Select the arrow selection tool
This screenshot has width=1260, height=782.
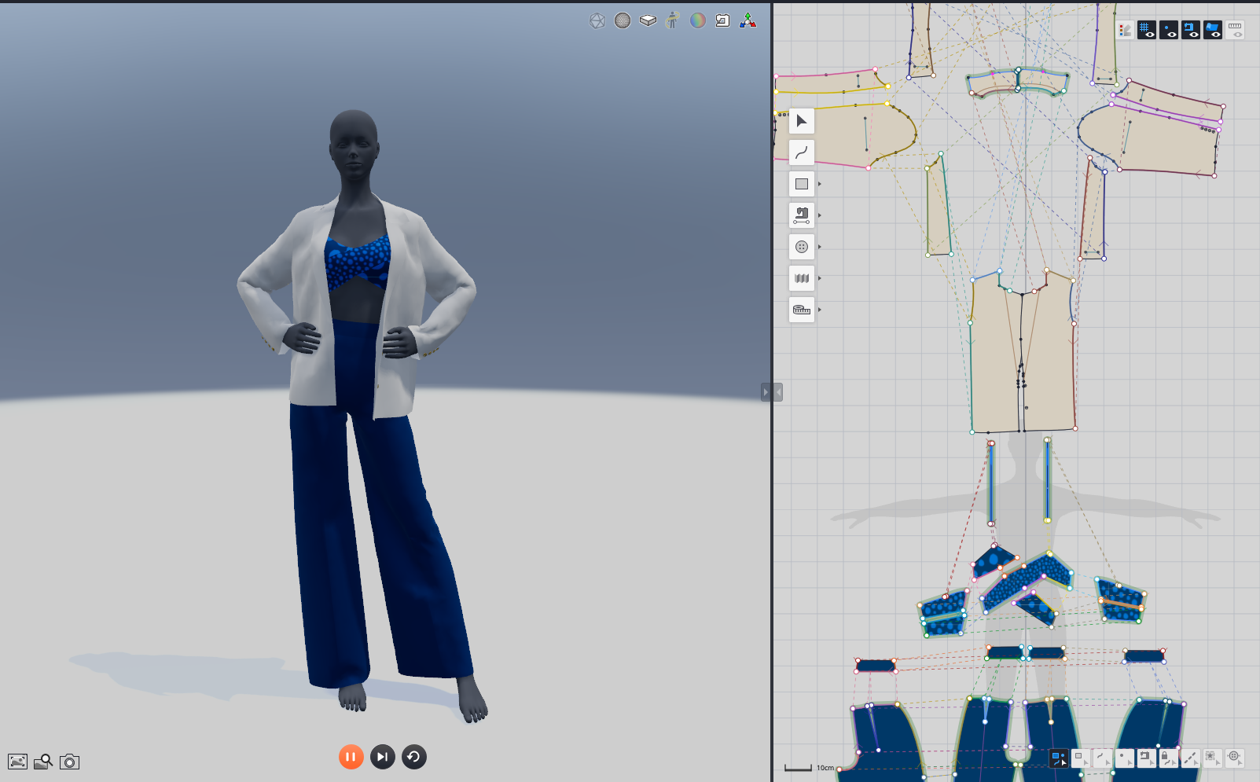coord(801,121)
